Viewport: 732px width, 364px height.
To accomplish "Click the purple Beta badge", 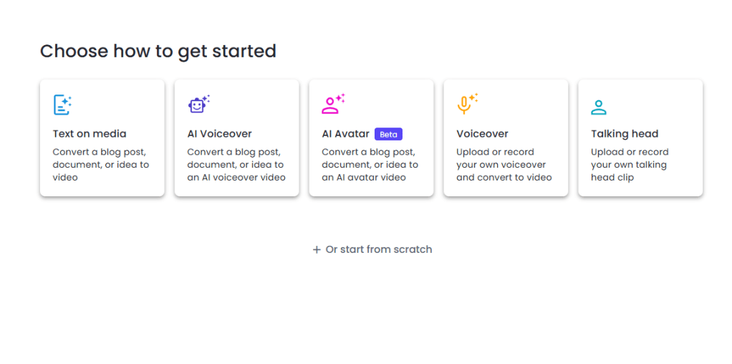I will pyautogui.click(x=388, y=135).
